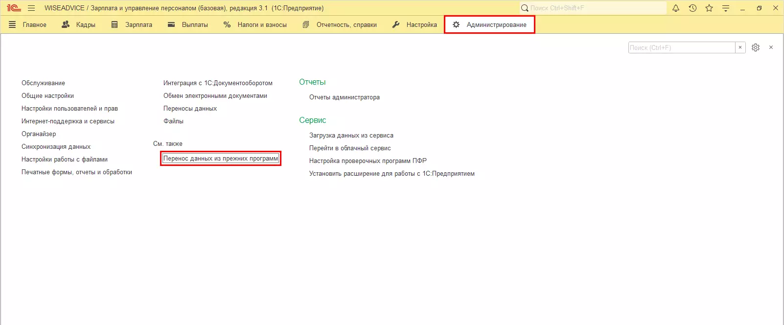Click the Отчеты group heading

tap(312, 82)
